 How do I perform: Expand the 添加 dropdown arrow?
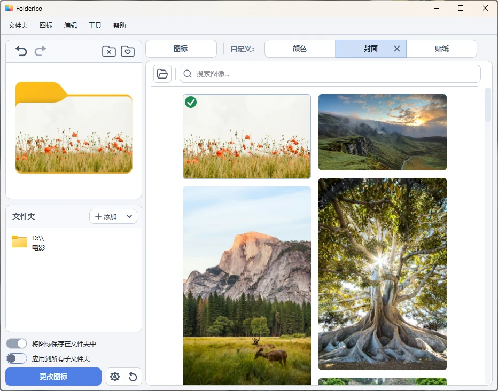129,216
